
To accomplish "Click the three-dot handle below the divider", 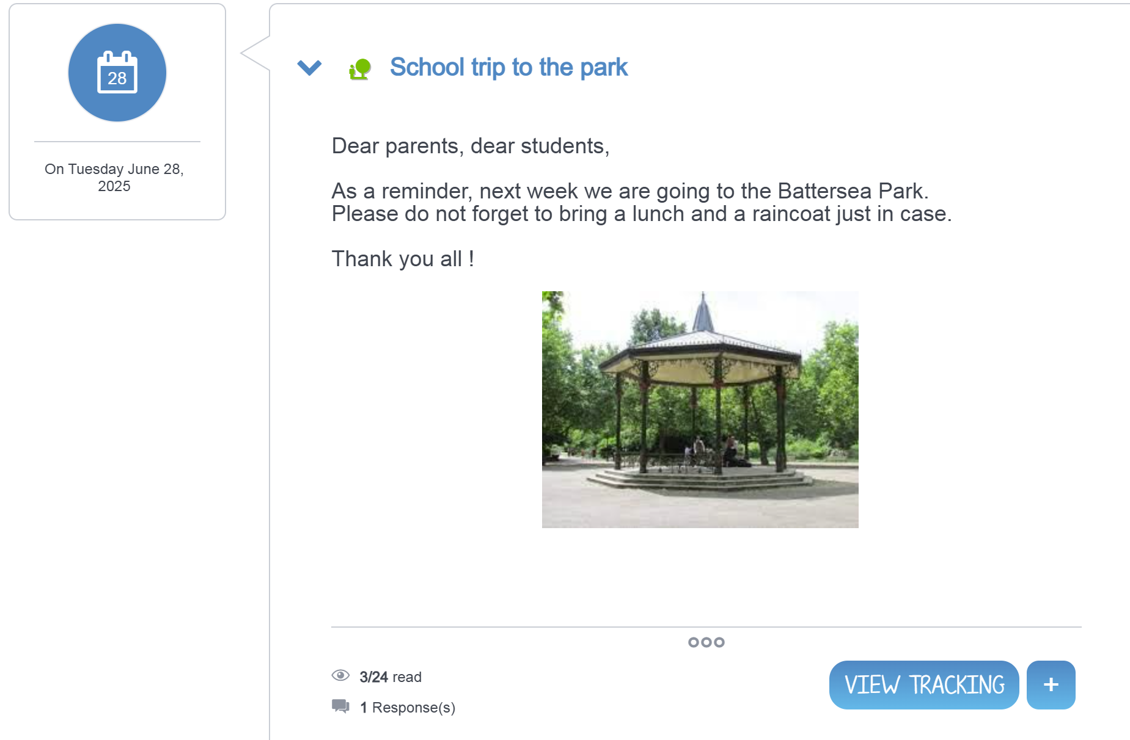I will 706,642.
